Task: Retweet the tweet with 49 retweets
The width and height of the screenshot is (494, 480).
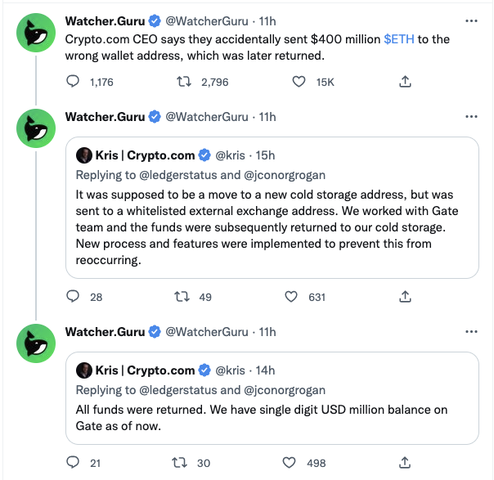Action: point(183,297)
